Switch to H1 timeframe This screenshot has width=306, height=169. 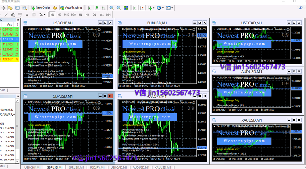point(80,15)
